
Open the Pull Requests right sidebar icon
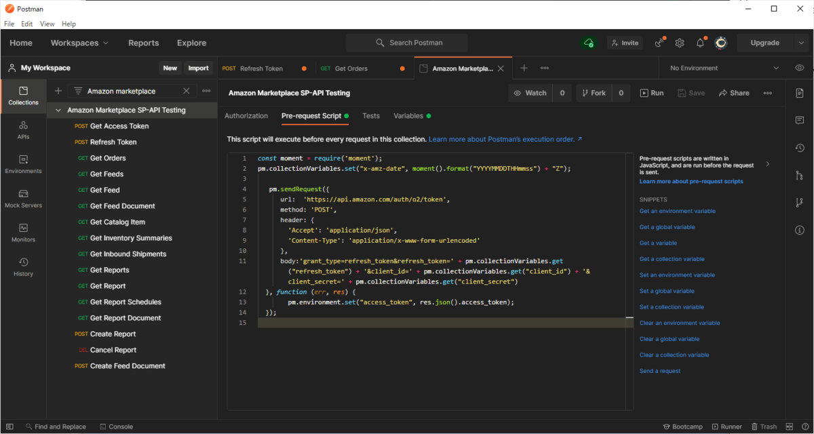click(800, 176)
